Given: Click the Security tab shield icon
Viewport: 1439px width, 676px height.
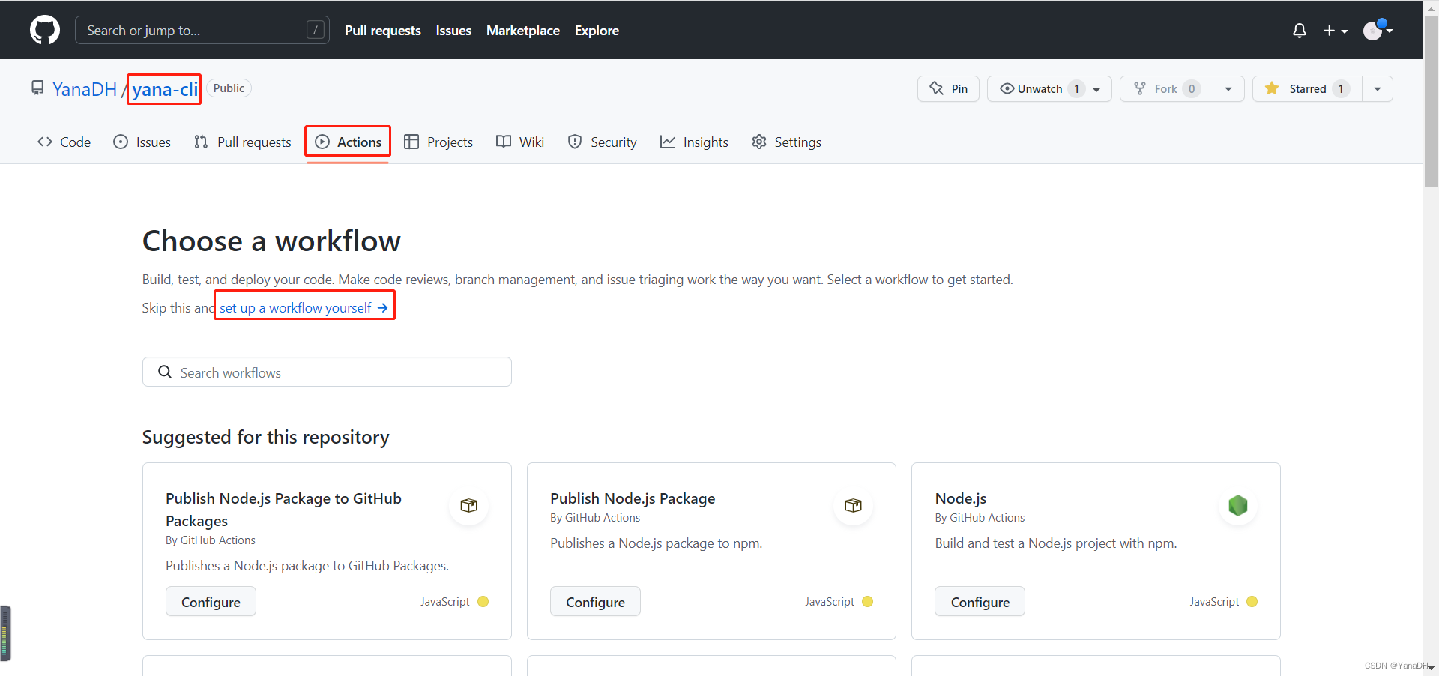Looking at the screenshot, I should (x=575, y=142).
